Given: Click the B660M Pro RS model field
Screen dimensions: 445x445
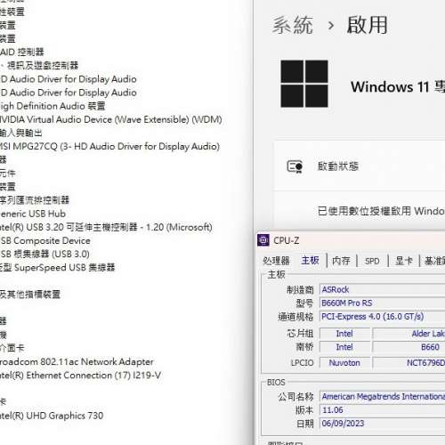Looking at the screenshot, I should 382,303.
